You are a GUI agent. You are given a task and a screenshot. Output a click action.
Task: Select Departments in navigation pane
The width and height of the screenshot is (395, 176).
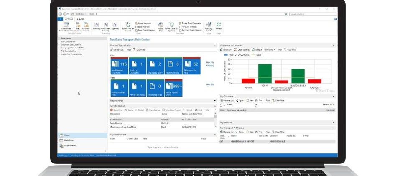tap(82, 145)
